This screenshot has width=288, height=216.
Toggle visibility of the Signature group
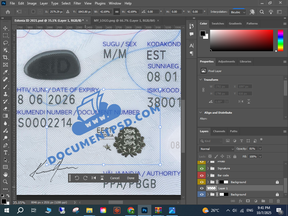[202, 168]
